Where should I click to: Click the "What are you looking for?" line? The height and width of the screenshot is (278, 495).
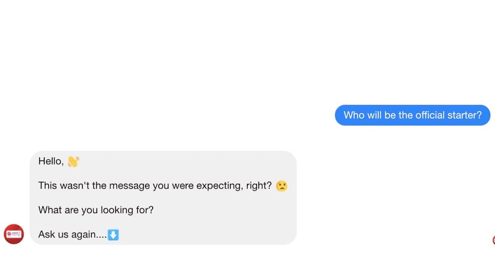[96, 210]
